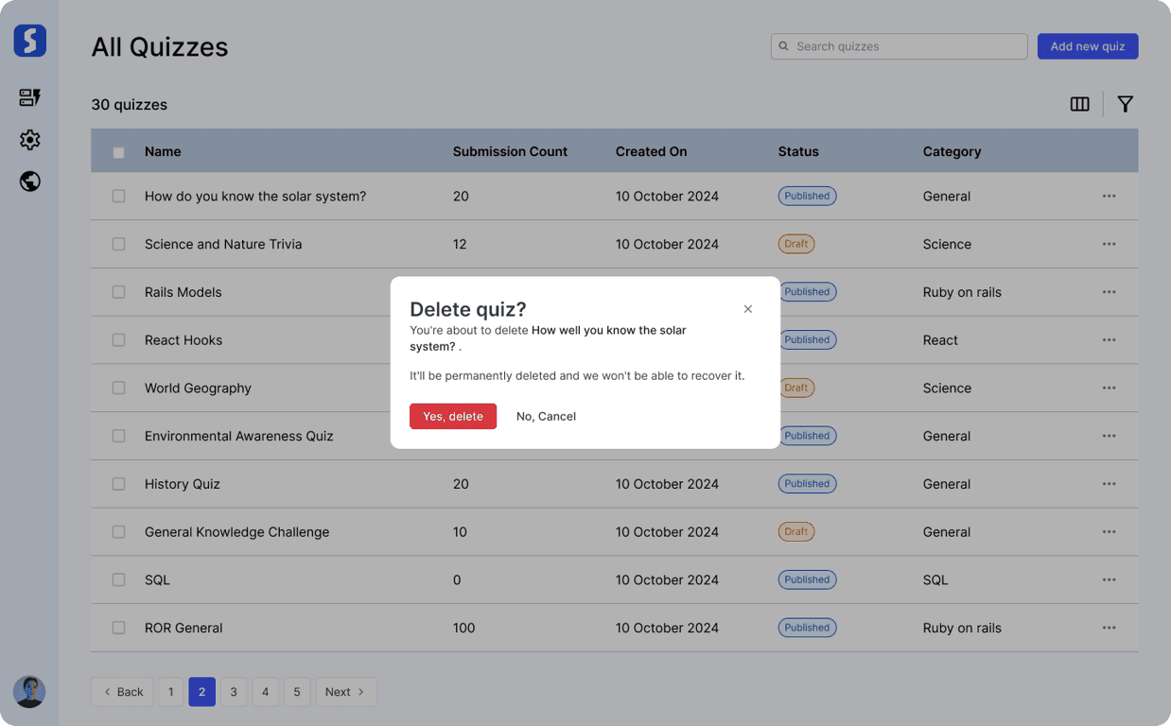
Task: Toggle the select-all checkbox in header
Action: (x=118, y=152)
